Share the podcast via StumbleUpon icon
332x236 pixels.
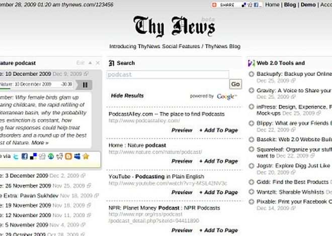(x=51, y=156)
